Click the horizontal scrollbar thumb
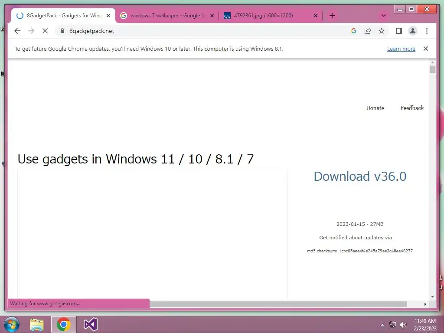 (278, 304)
